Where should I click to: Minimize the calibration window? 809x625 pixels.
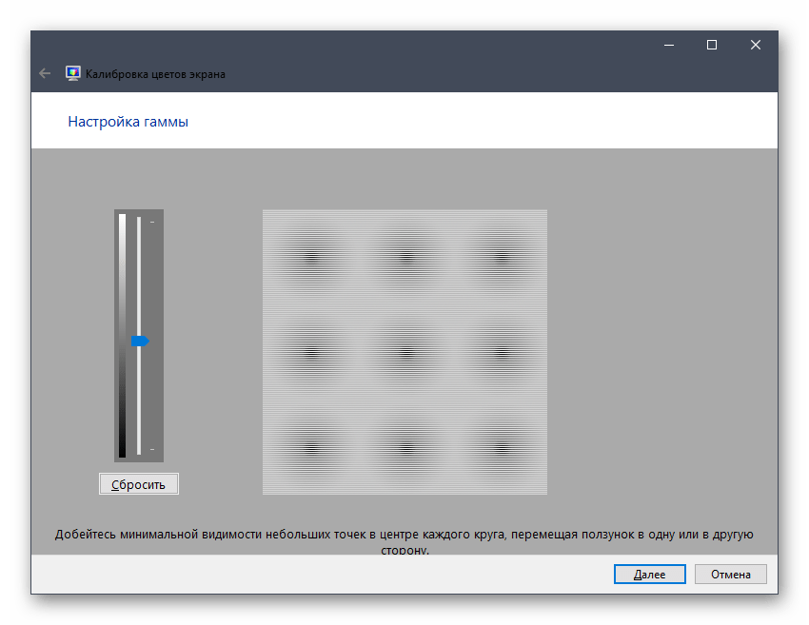(668, 45)
